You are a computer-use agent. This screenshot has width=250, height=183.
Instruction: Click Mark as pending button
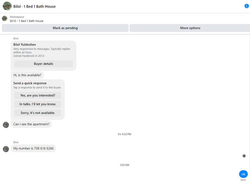(65, 28)
